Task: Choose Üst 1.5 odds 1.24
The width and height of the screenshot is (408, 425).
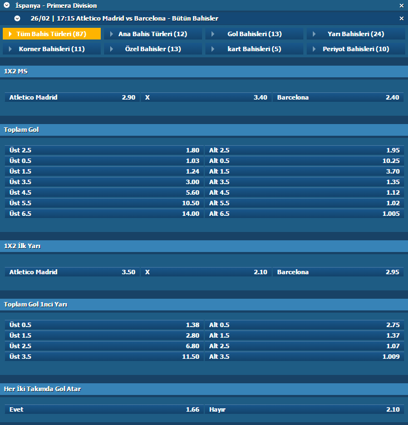Action: tap(104, 171)
